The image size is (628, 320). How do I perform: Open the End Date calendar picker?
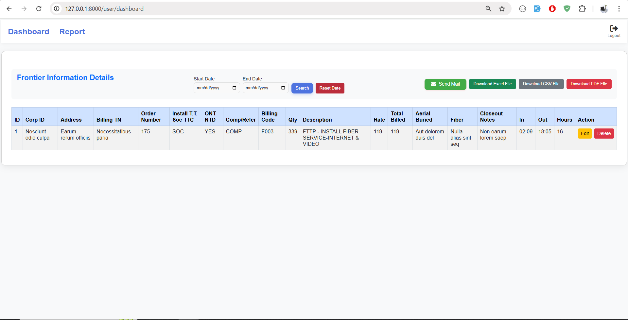click(x=283, y=88)
